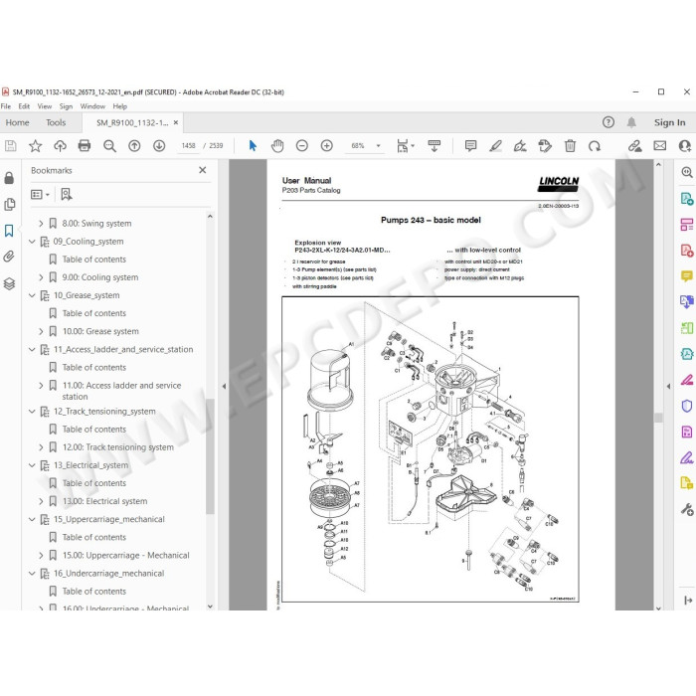This screenshot has width=696, height=696.
Task: Click the upload to cloud icon
Action: pyautogui.click(x=60, y=145)
